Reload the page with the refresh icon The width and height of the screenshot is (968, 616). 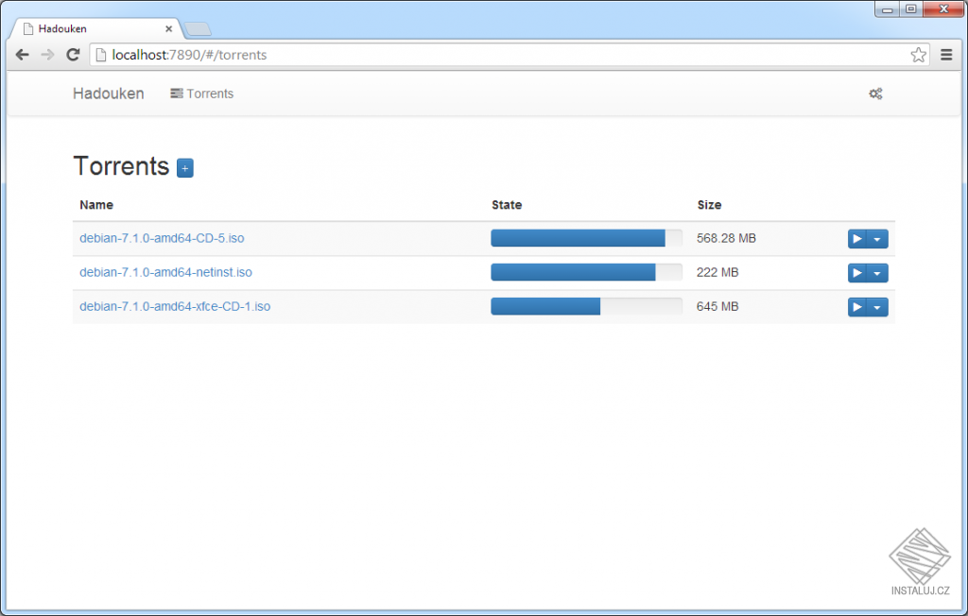73,55
